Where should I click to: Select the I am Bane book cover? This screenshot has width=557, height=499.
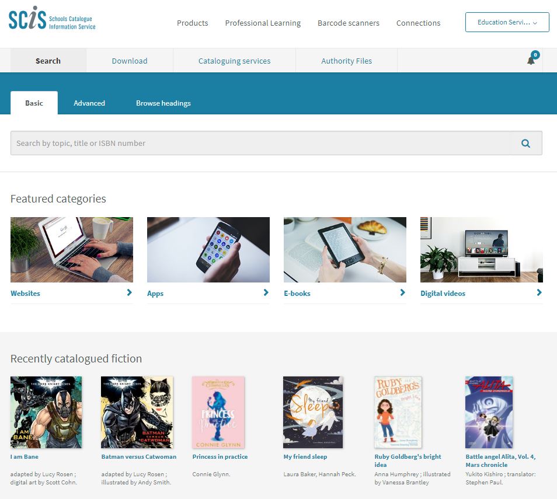(x=46, y=413)
